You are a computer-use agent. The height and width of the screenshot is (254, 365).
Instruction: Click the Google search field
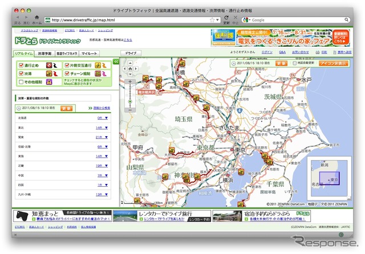tap(297, 20)
